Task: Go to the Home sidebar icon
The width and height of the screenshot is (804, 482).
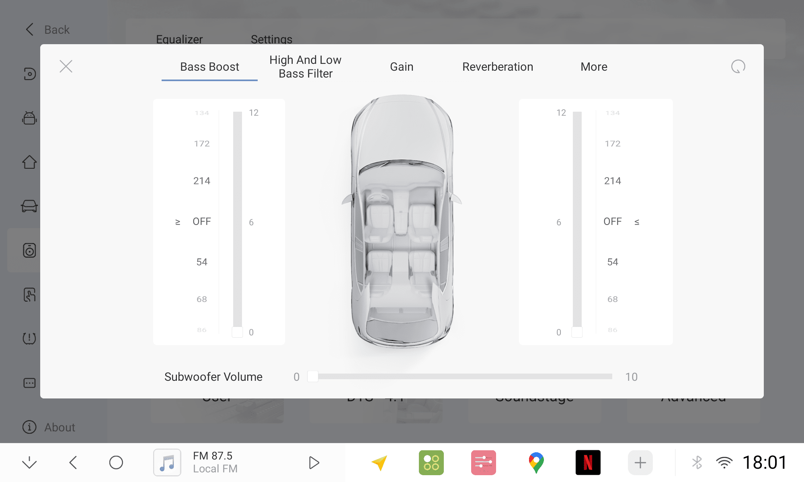Action: point(29,162)
